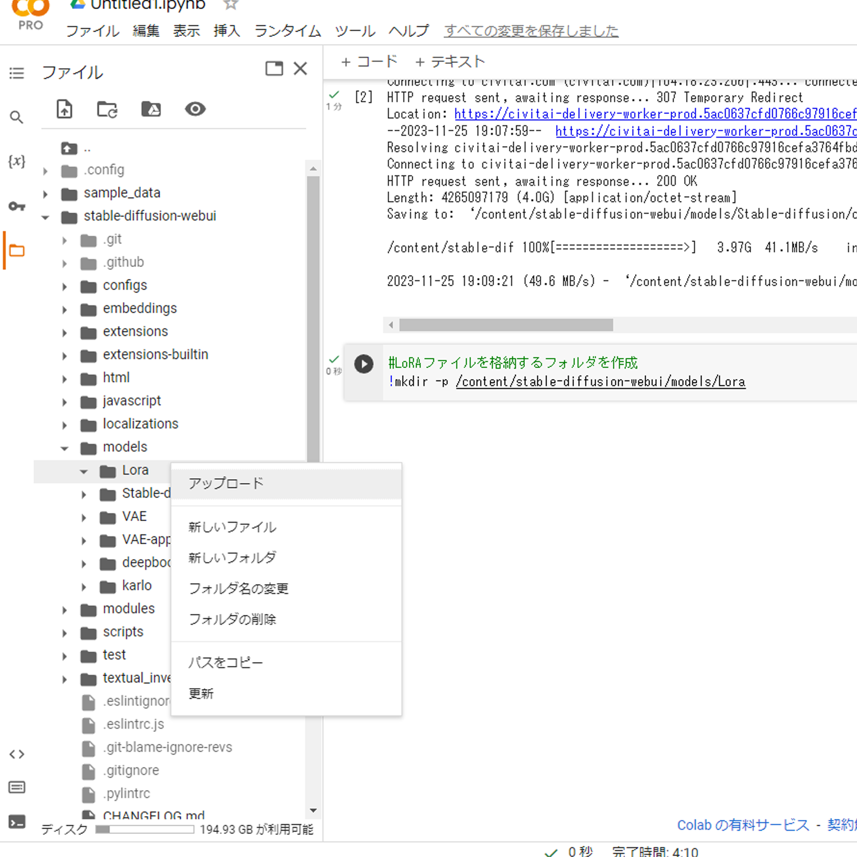Screen dimensions: 857x857
Task: Run the mkdir Lora code cell
Action: click(x=364, y=364)
